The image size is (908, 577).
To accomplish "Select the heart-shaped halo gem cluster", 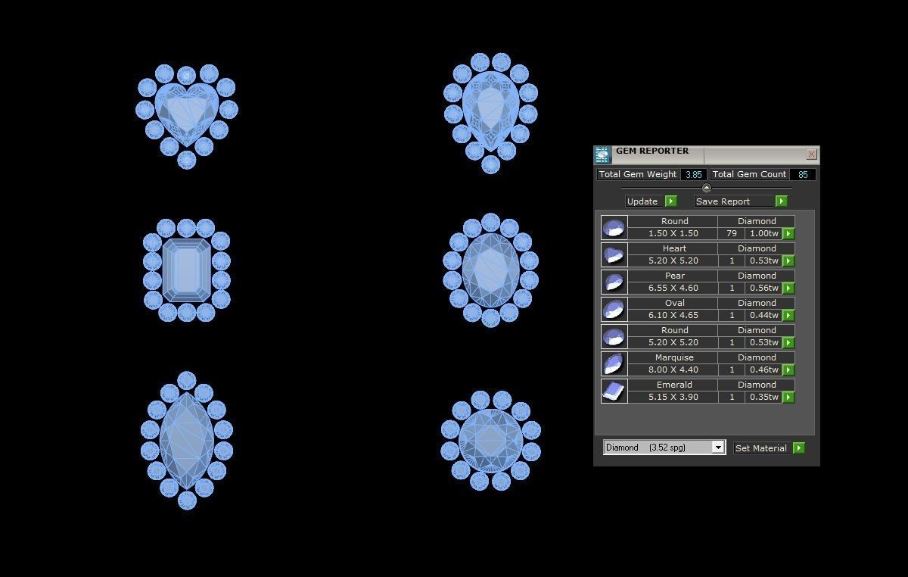I will [187, 116].
